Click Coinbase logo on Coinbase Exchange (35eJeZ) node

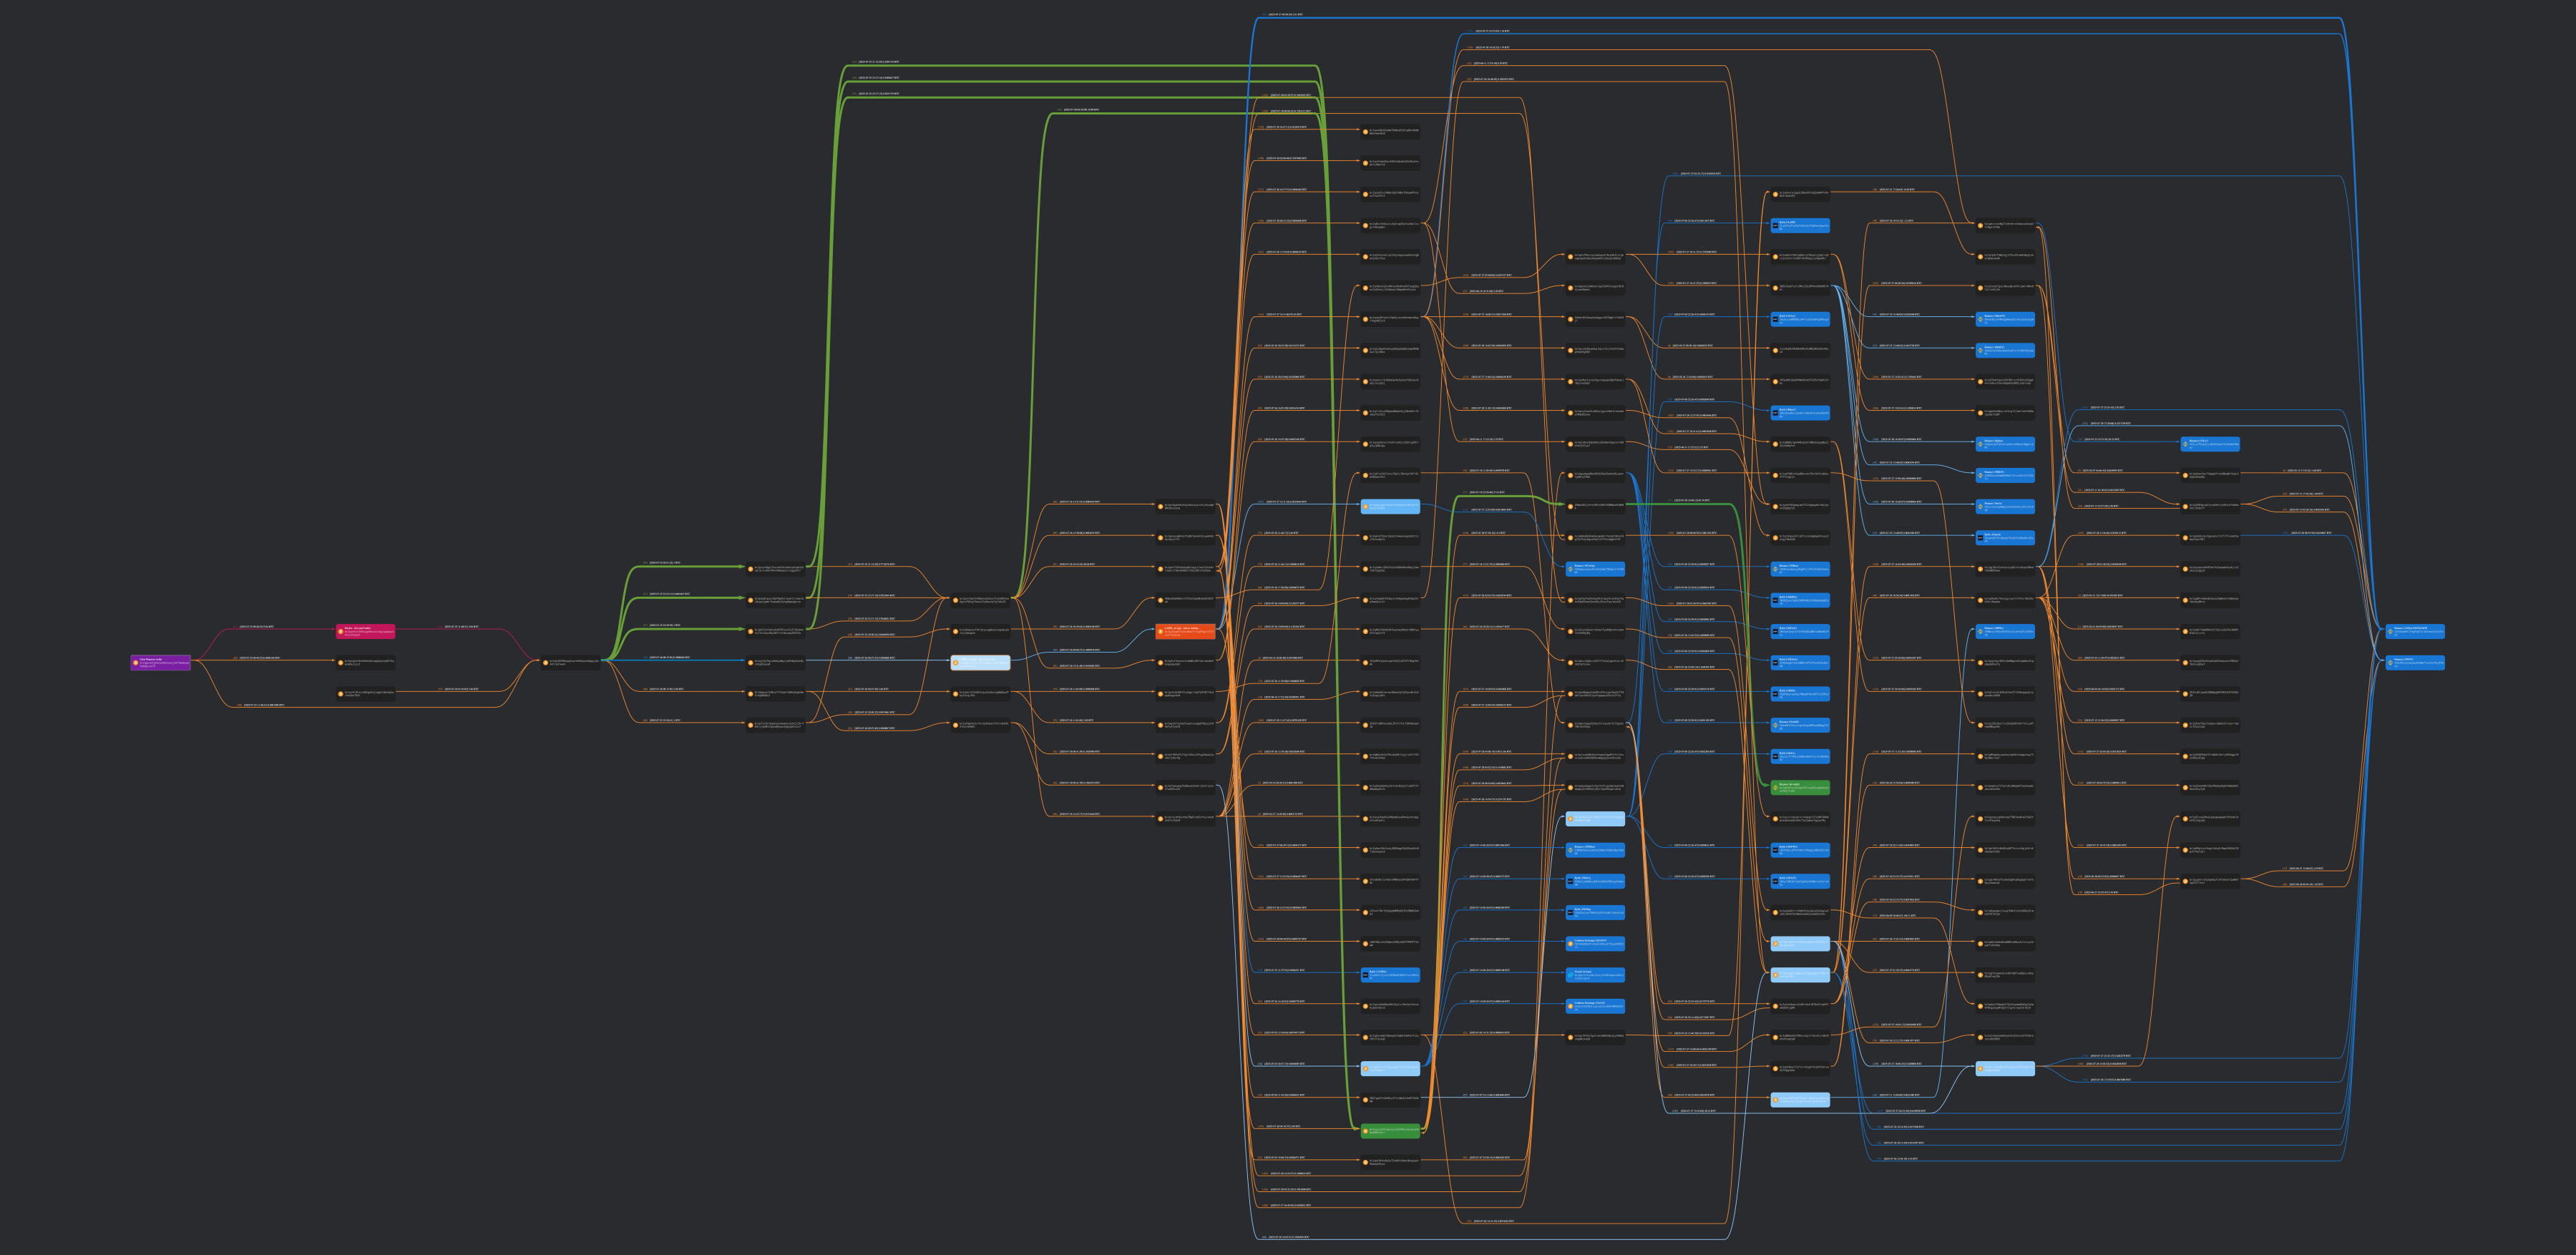[1570, 1006]
